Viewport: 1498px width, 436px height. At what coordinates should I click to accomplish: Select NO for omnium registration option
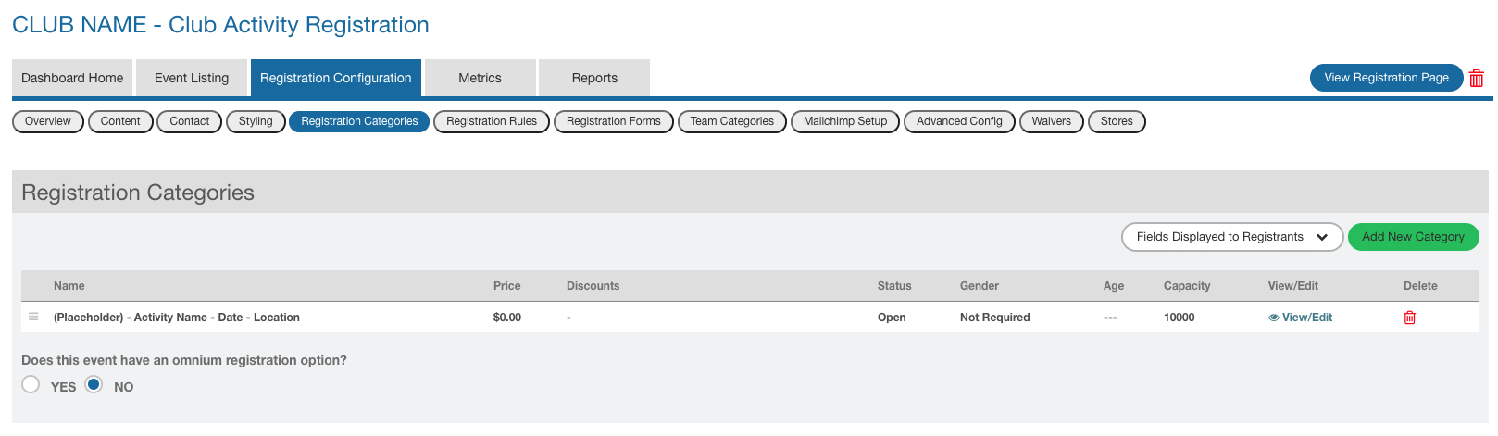[x=94, y=385]
